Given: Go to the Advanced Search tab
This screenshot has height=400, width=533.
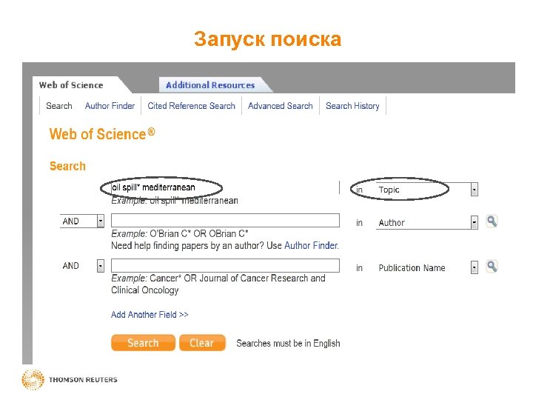Looking at the screenshot, I should click(x=280, y=106).
